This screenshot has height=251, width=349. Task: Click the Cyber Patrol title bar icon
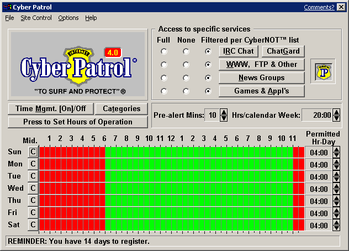click(7, 7)
